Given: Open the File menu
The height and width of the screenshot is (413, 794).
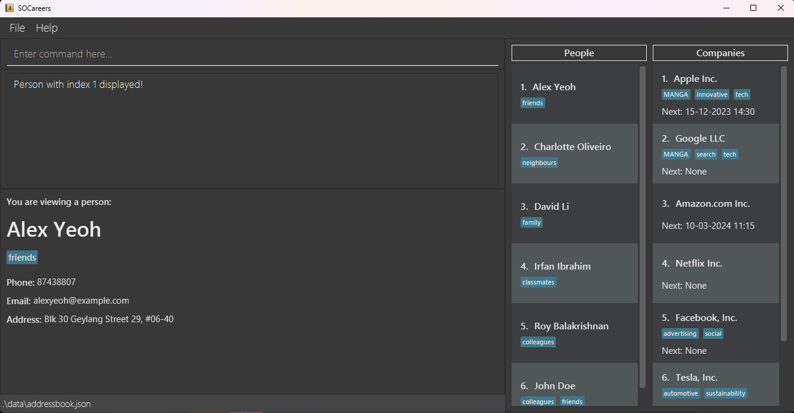Looking at the screenshot, I should click(x=17, y=28).
